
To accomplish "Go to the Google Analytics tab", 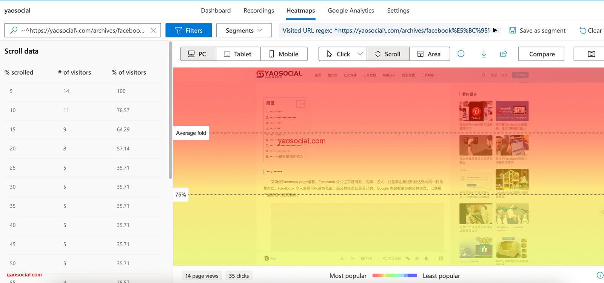I will (x=351, y=11).
